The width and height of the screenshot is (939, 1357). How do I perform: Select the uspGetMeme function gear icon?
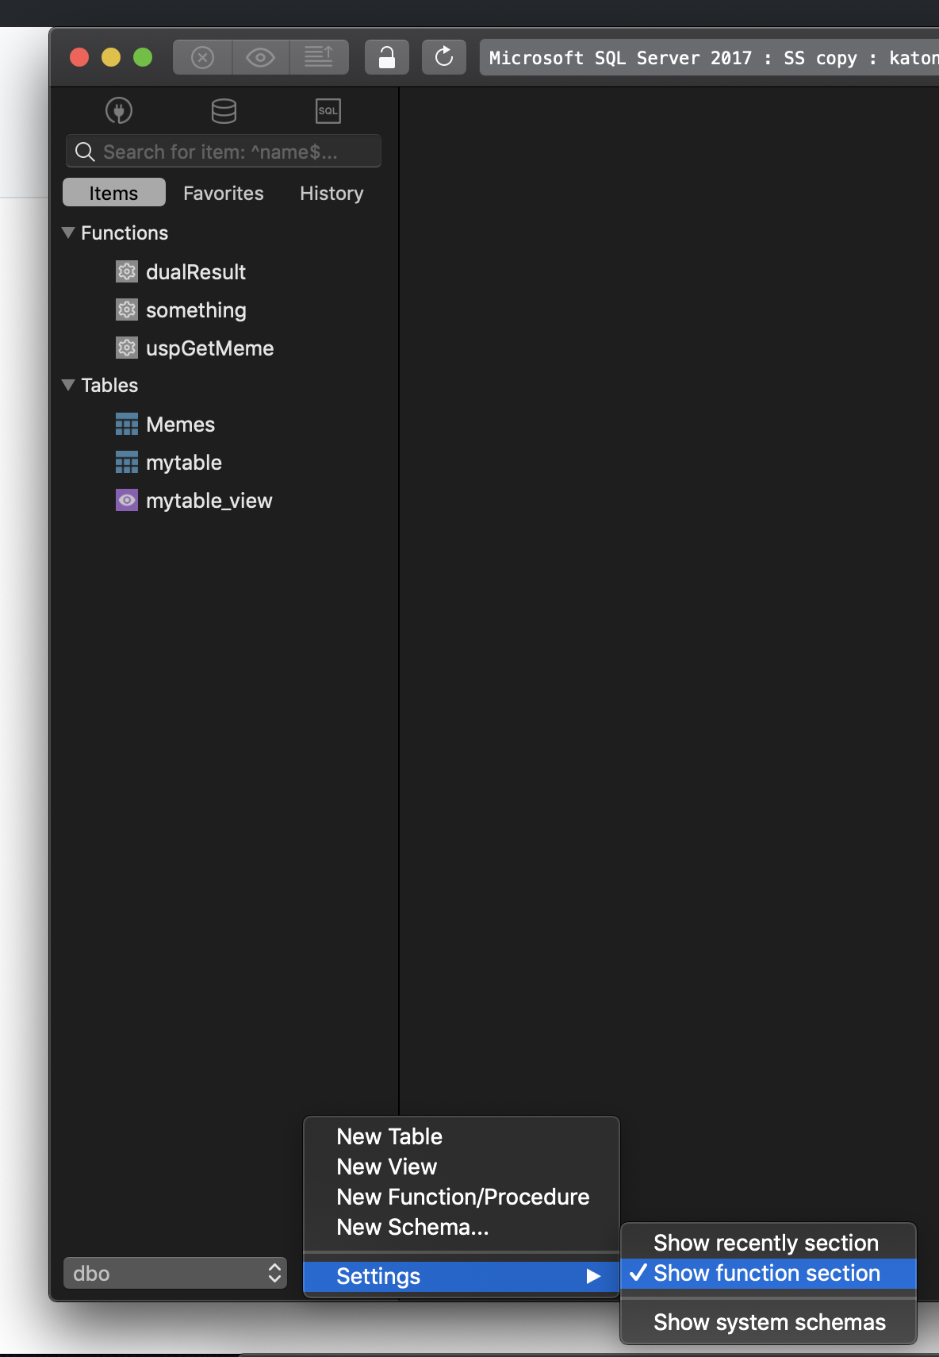(x=127, y=348)
